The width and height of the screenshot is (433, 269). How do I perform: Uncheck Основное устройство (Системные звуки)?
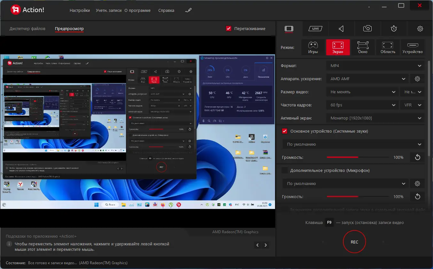point(284,131)
